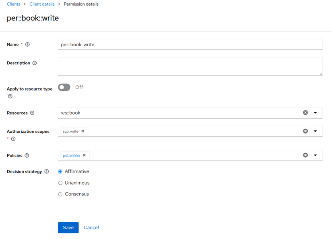
Task: Click the help icon beside Policies
Action: (27, 156)
